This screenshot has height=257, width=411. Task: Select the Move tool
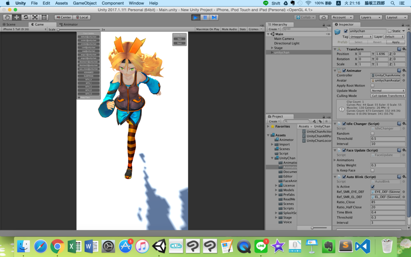[x=16, y=17]
